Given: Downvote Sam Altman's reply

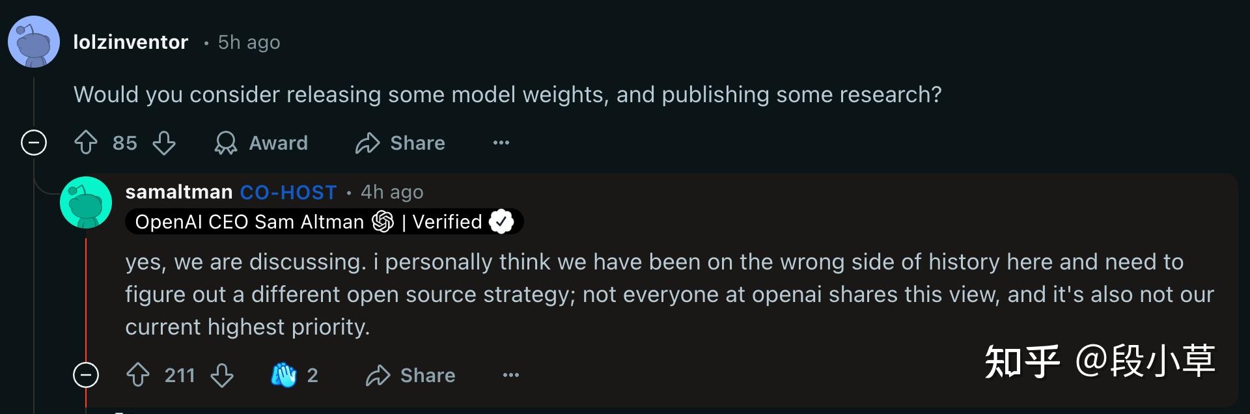Looking at the screenshot, I should [x=222, y=375].
